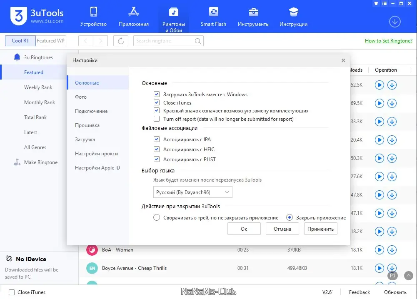Go forward with the right arrow button
Image resolution: width=417 pixels, height=299 pixels.
(x=100, y=41)
